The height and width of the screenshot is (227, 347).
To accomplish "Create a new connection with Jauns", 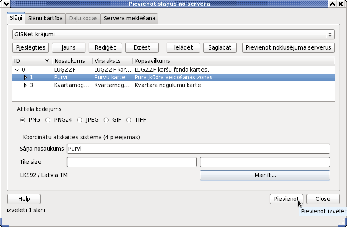I will coord(68,47).
